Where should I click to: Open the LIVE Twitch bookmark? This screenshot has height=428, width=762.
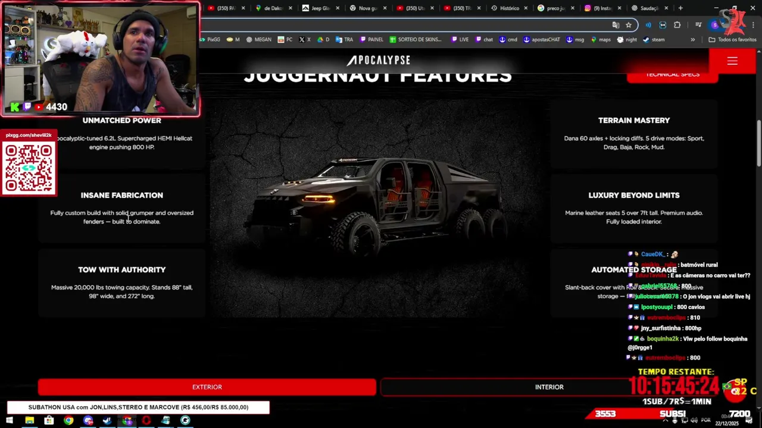coord(460,40)
